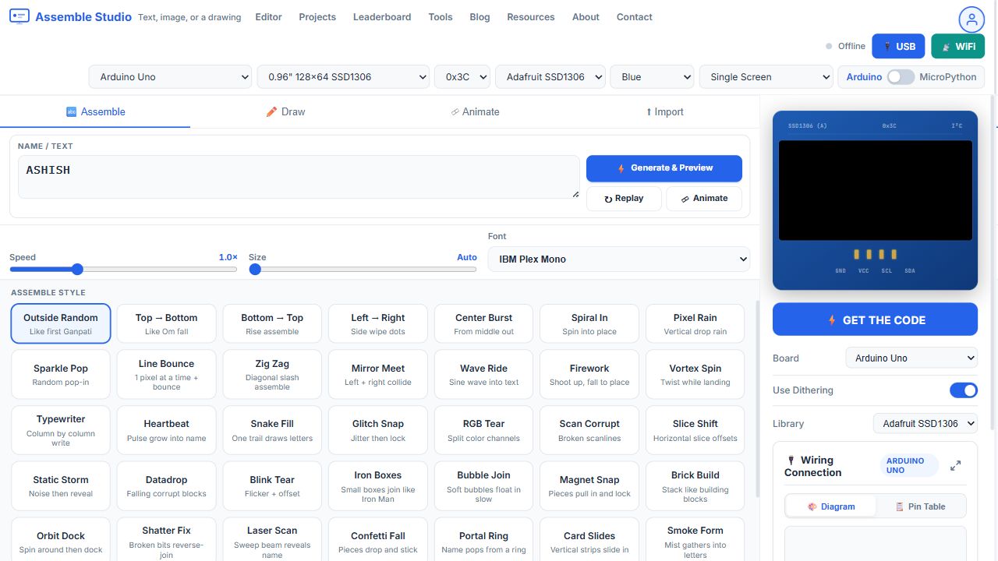998x561 pixels.
Task: Click the Replay button
Action: (624, 199)
